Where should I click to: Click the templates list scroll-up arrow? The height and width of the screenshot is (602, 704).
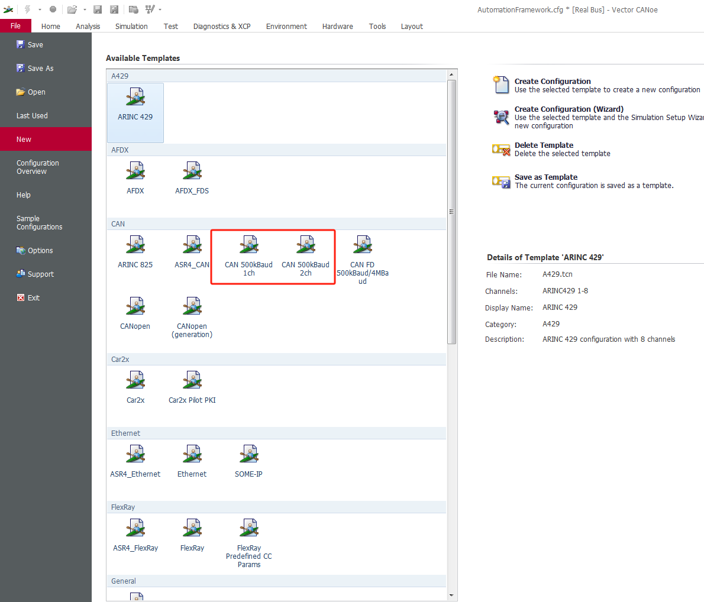tap(451, 75)
